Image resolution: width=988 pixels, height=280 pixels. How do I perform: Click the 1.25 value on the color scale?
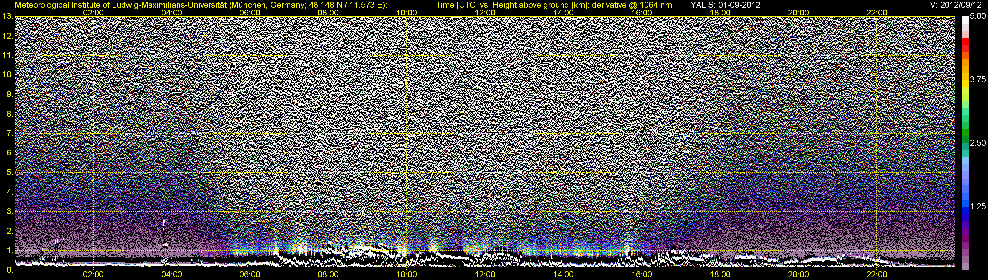pos(978,206)
